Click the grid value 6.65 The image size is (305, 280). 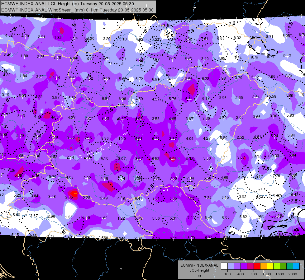point(173,198)
